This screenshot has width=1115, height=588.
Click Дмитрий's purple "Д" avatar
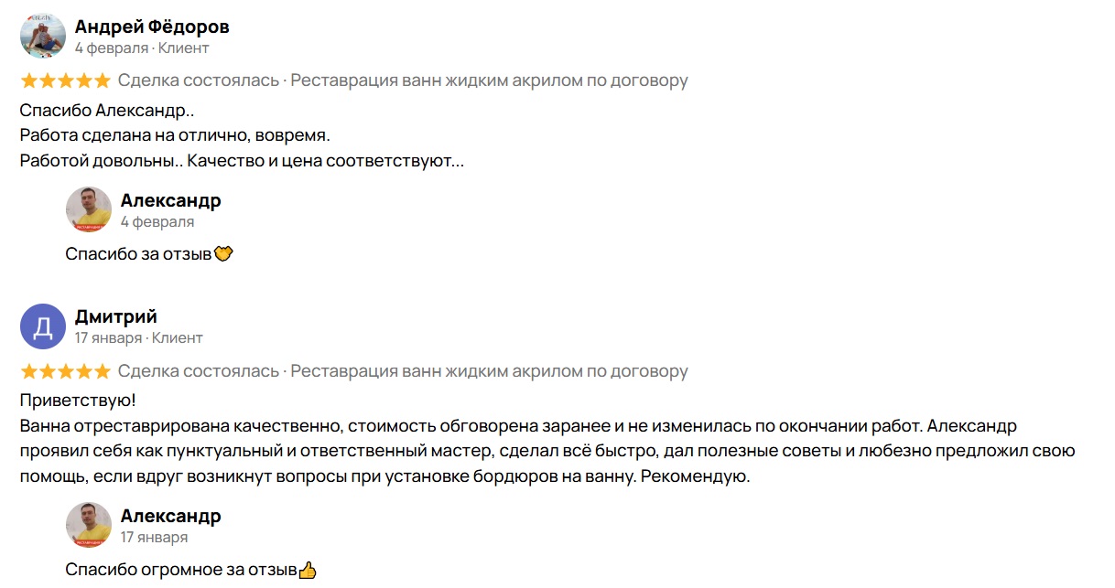(42, 326)
